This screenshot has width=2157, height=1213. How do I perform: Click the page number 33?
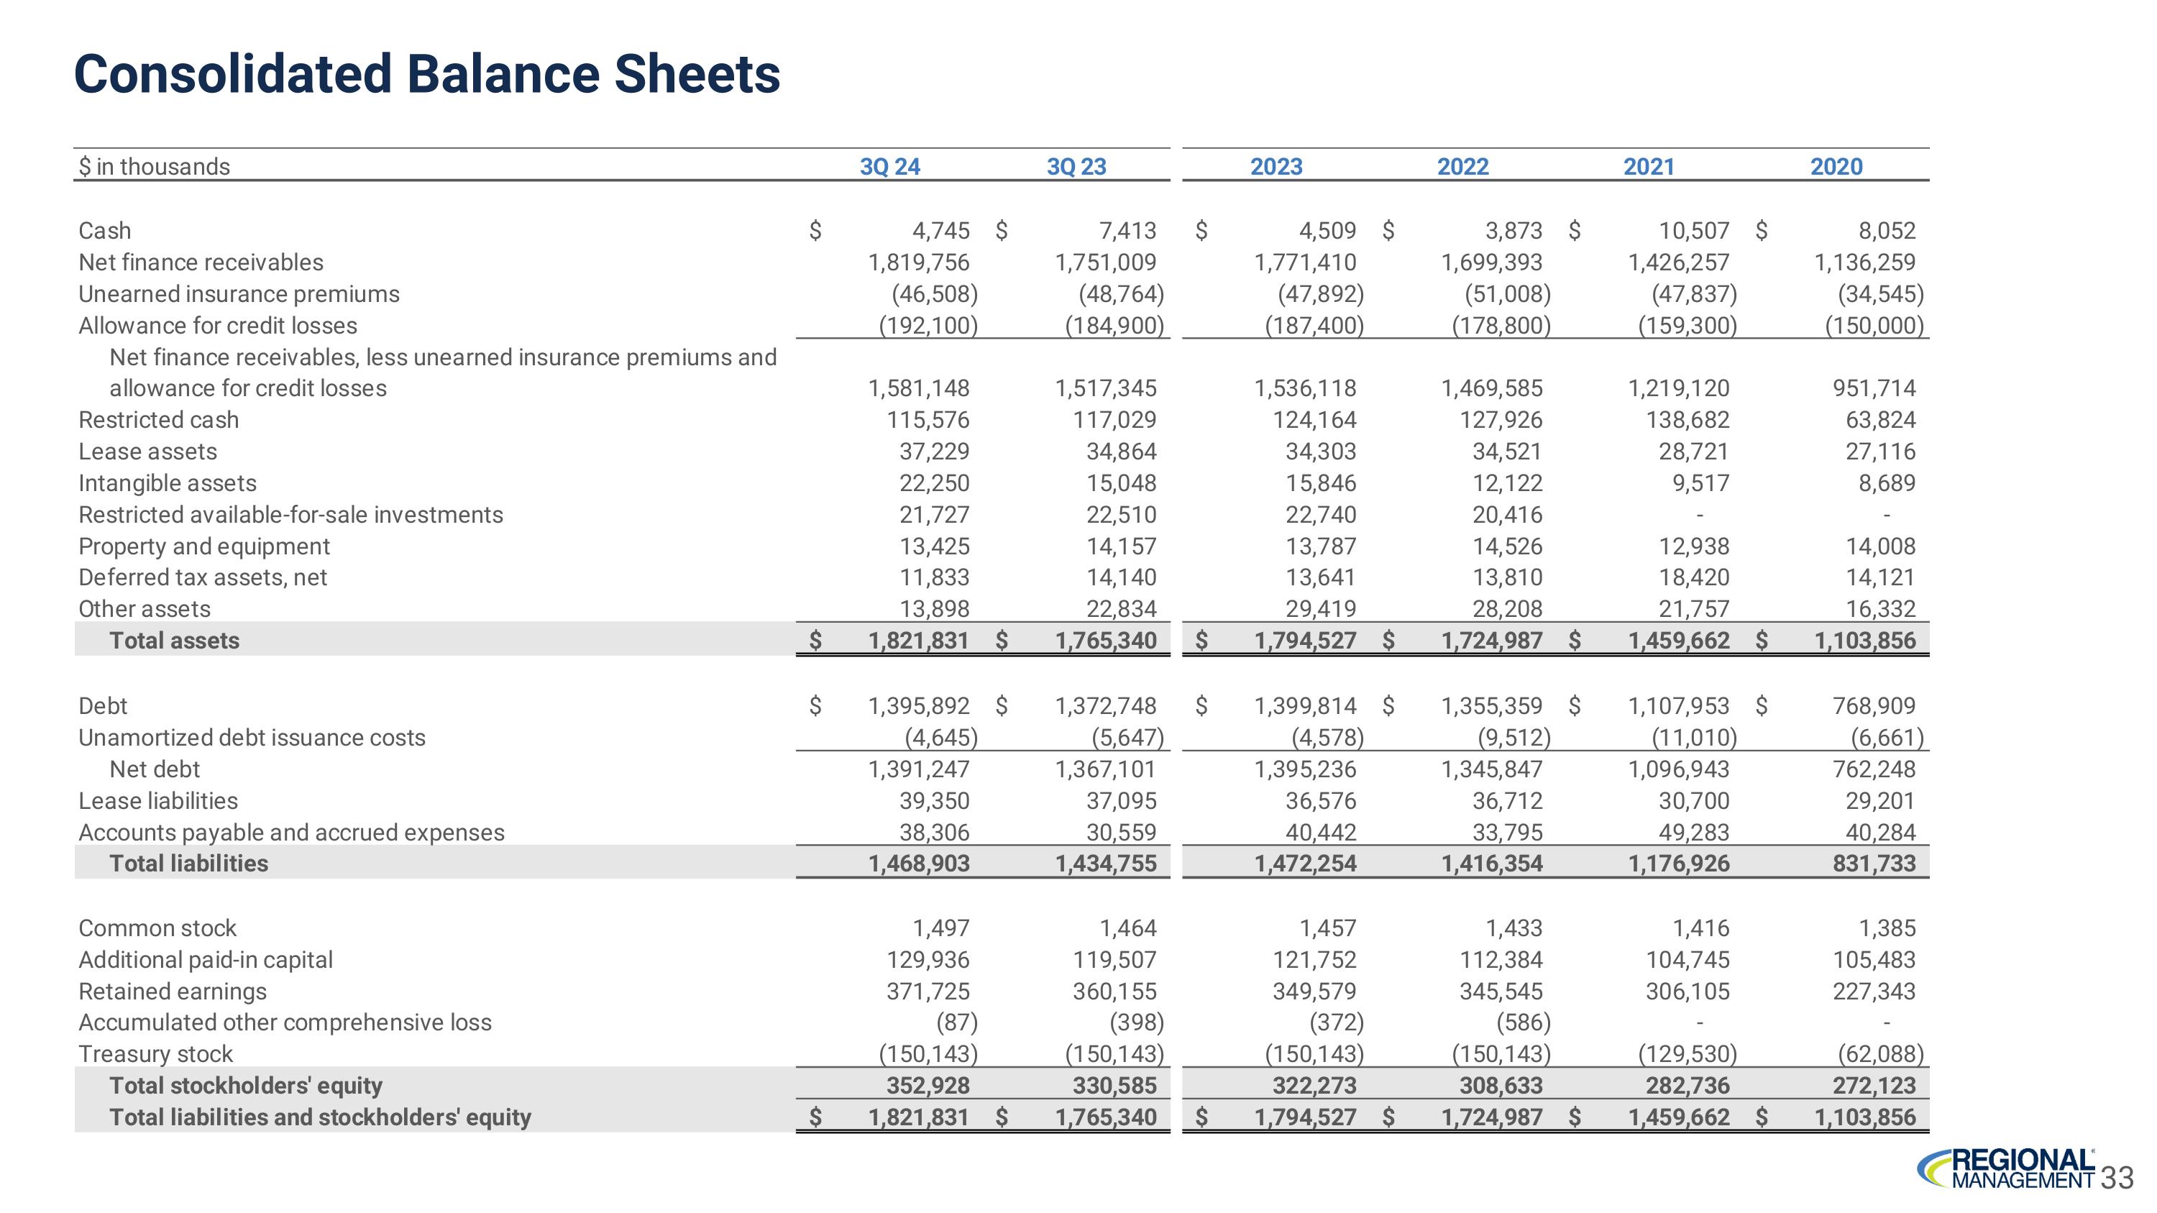click(2117, 1178)
